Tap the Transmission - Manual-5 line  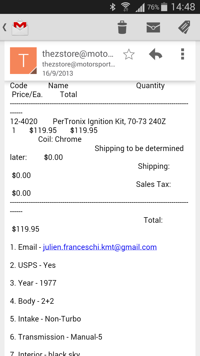tap(56, 337)
